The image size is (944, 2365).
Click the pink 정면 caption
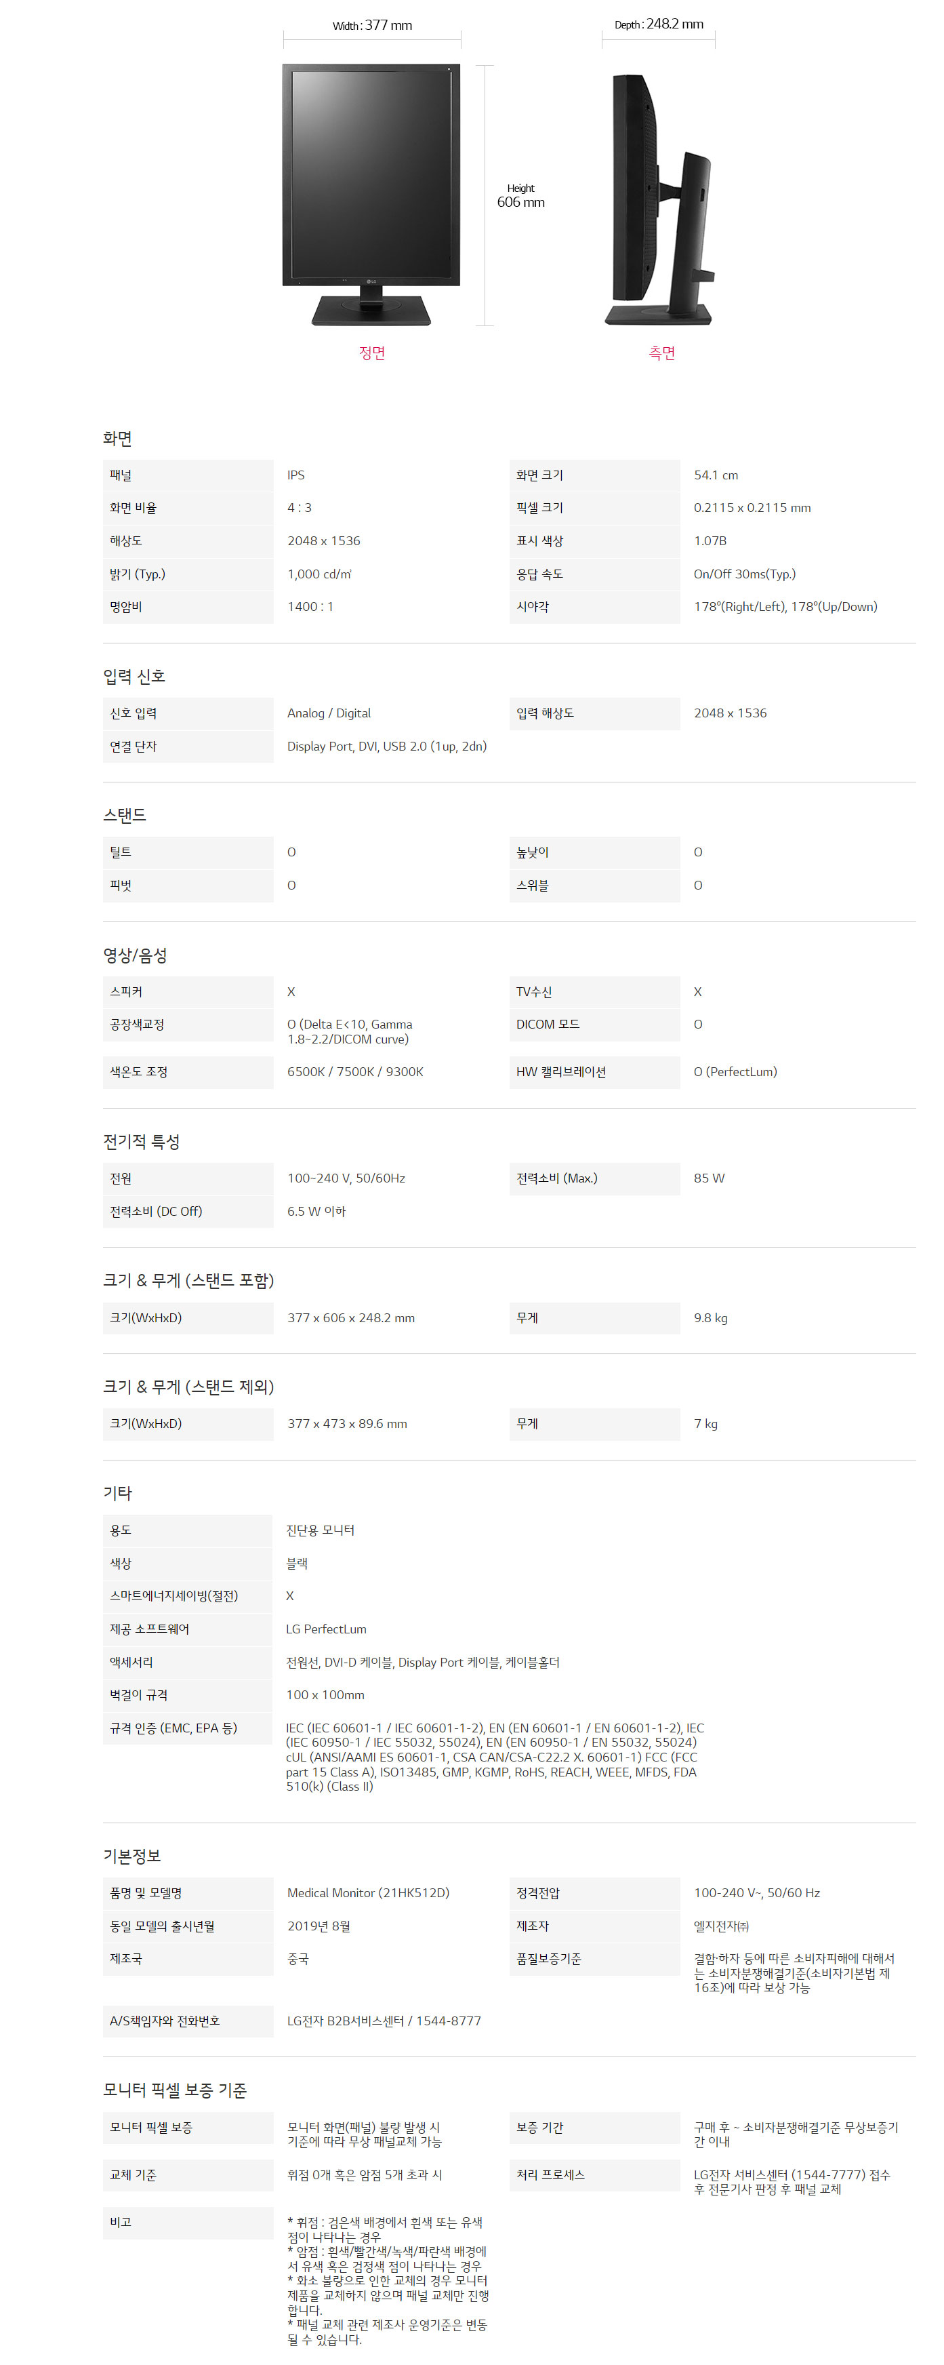[371, 353]
